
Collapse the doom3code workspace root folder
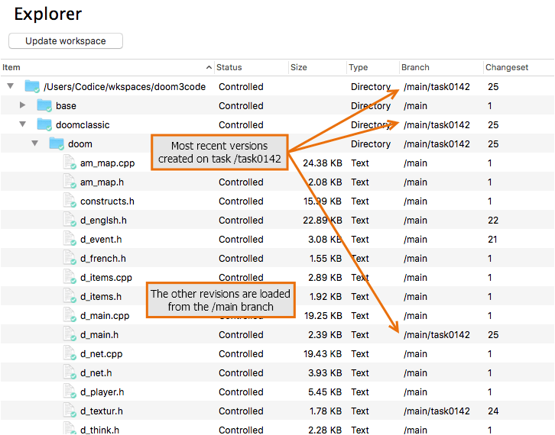(x=11, y=86)
